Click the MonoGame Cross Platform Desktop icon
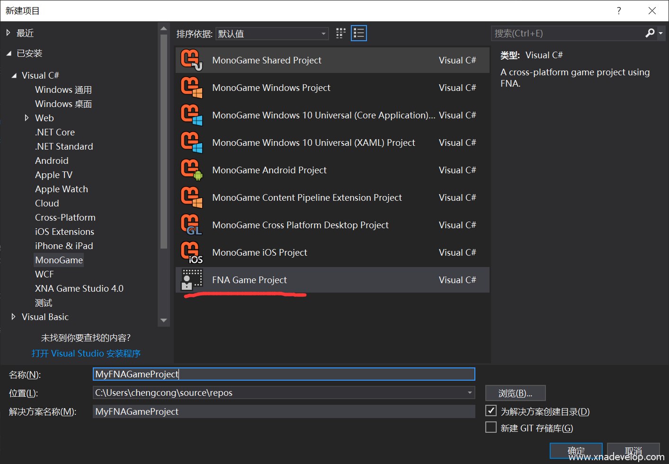 [x=191, y=225]
